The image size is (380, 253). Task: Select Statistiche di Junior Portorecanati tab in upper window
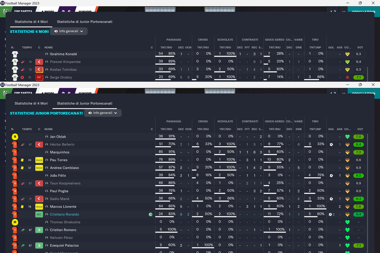click(x=85, y=22)
